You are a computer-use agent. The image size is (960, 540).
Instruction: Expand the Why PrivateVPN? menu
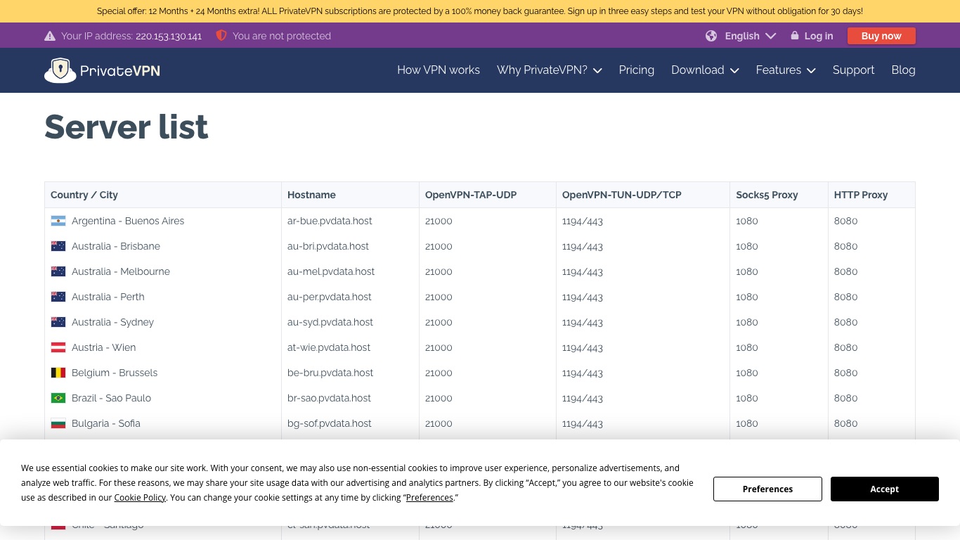[x=549, y=70]
